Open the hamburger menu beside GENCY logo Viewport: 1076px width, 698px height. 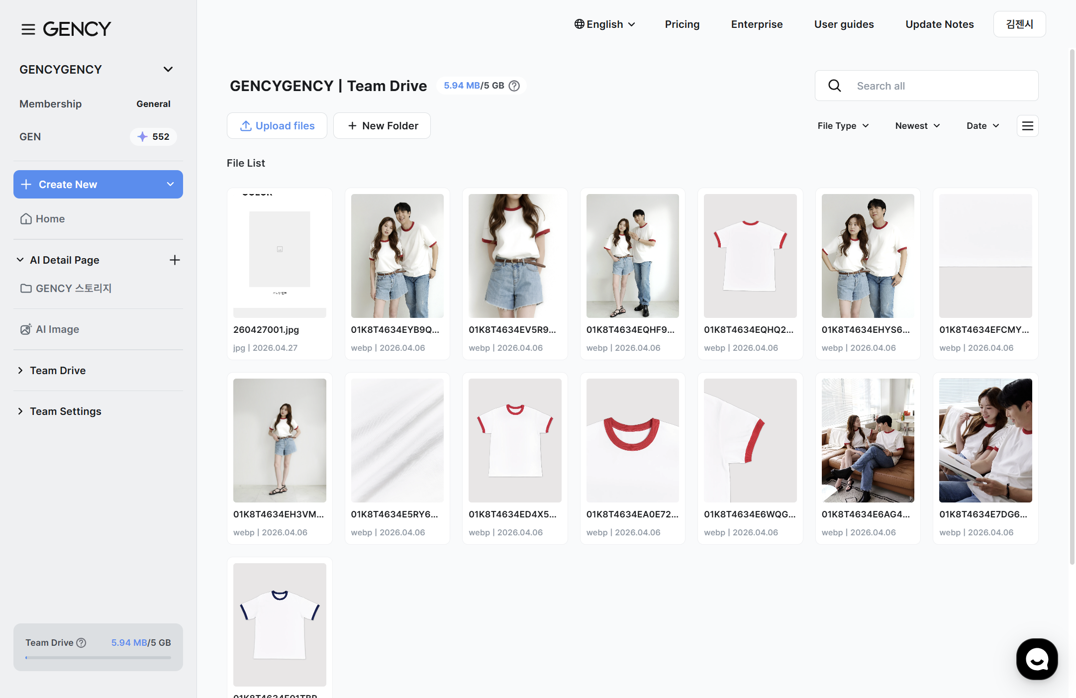click(28, 29)
